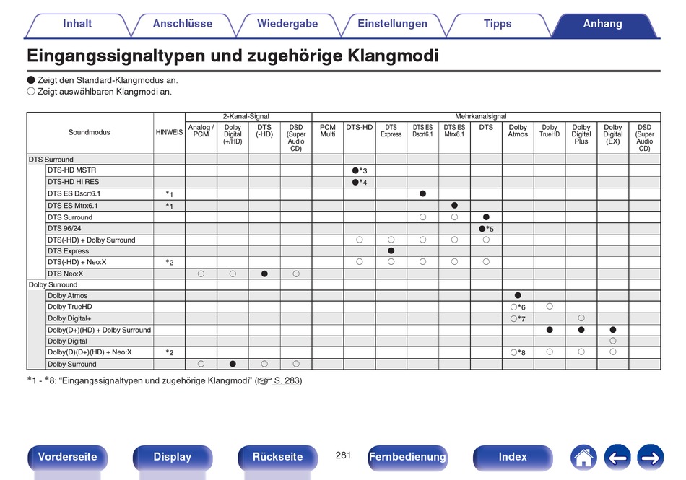Go to the home page icon
Viewport: 686px width, 480px height.
coord(583,458)
